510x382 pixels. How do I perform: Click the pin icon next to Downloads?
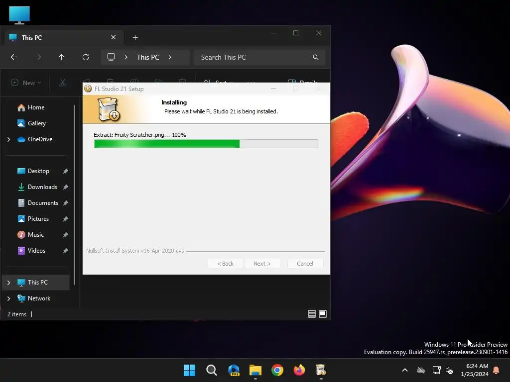tap(65, 187)
